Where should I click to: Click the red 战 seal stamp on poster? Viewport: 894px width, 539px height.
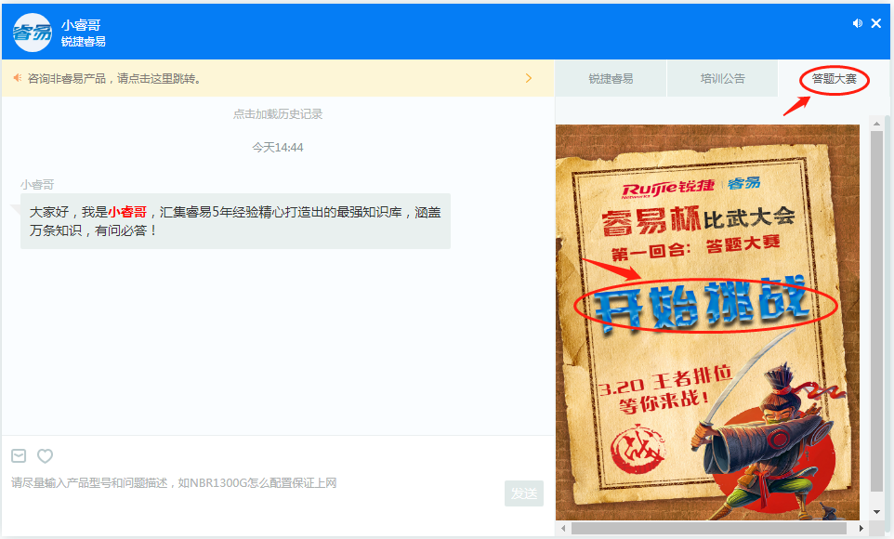638,449
